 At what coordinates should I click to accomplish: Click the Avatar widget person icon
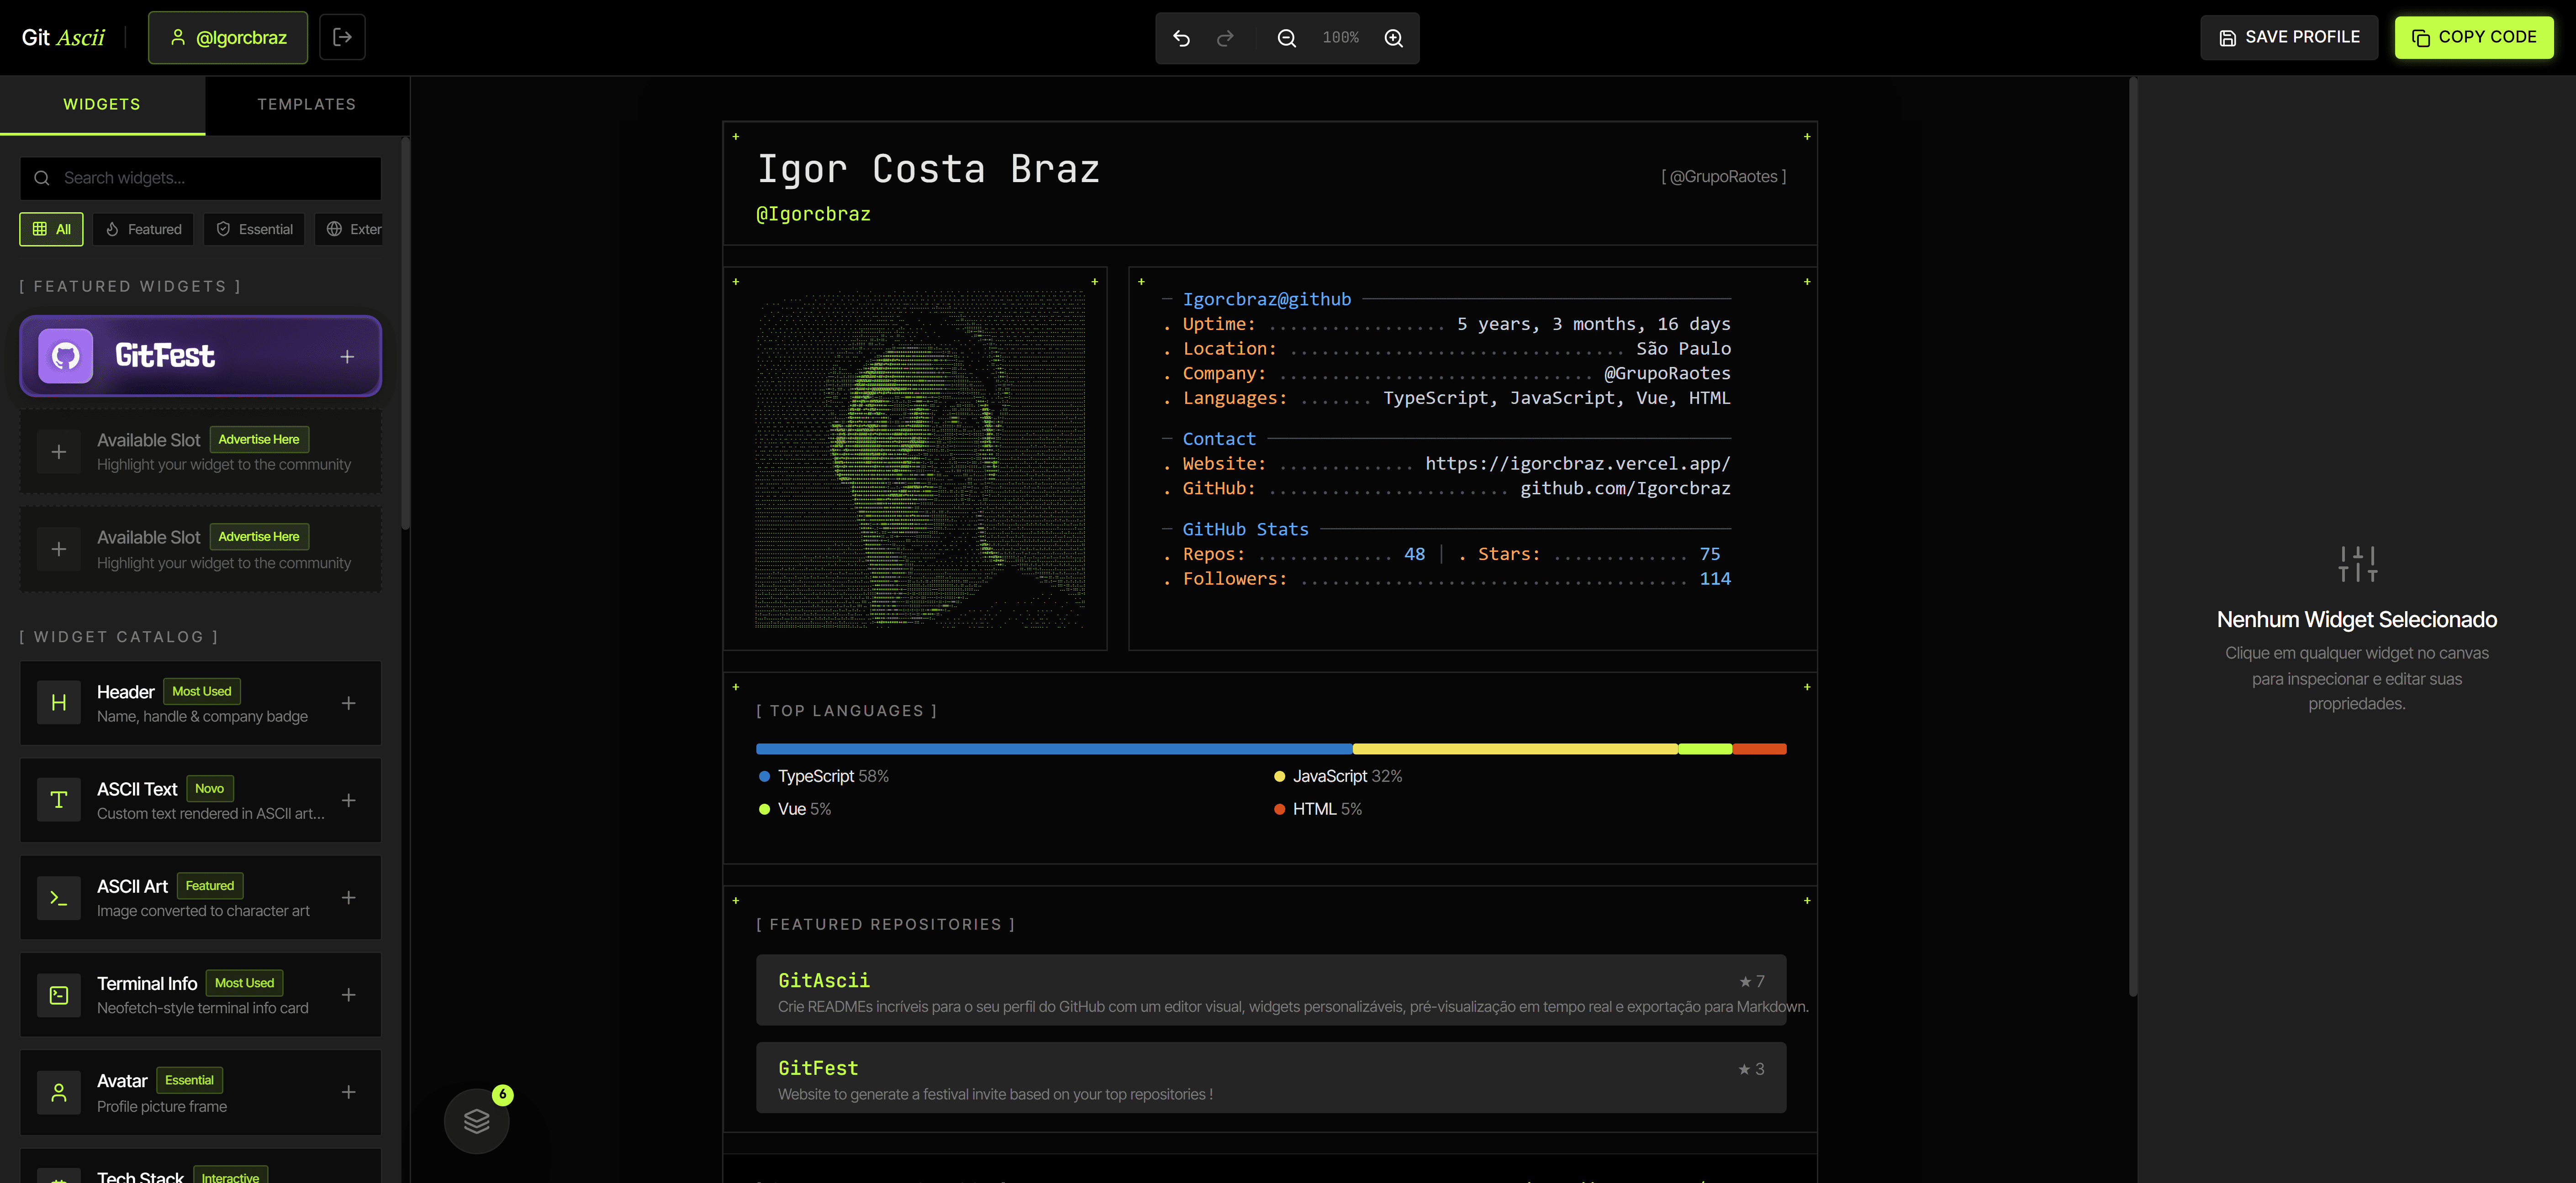[59, 1093]
